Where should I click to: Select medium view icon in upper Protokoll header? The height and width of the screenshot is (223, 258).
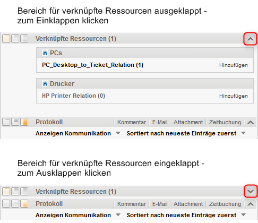15,122
